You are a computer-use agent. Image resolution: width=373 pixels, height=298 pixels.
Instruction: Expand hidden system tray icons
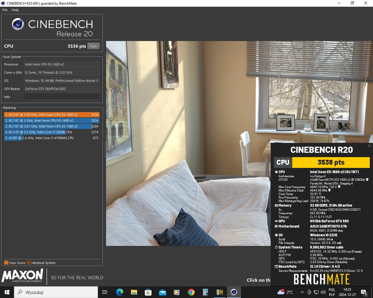pos(302,292)
